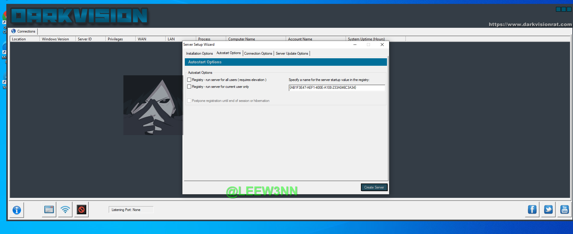Image resolution: width=573 pixels, height=234 pixels.
Task: Open the Facebook icon link
Action: pyautogui.click(x=532, y=209)
